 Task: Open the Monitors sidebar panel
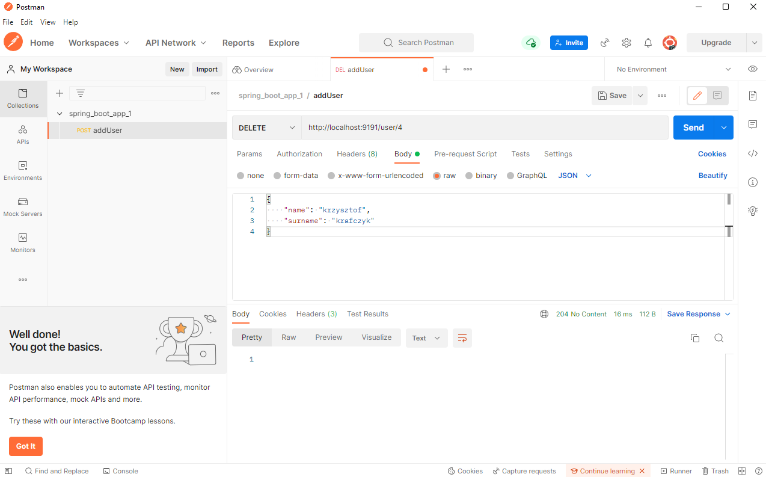pyautogui.click(x=23, y=243)
